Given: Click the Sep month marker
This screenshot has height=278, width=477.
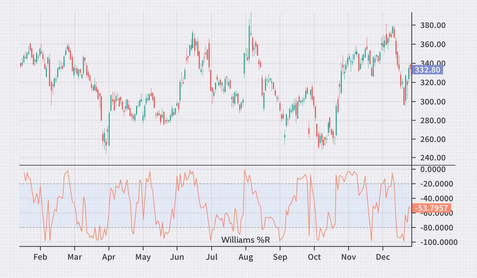Looking at the screenshot, I should [x=280, y=257].
